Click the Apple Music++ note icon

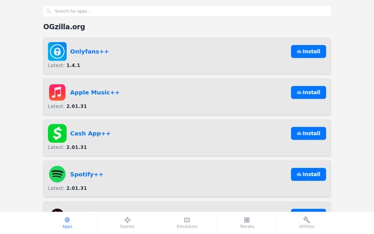57,92
